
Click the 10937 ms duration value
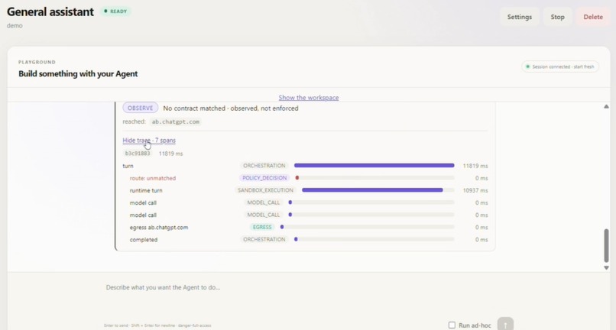coord(475,190)
